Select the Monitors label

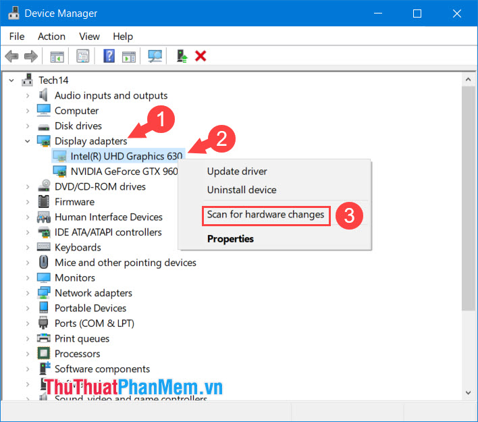tap(75, 278)
